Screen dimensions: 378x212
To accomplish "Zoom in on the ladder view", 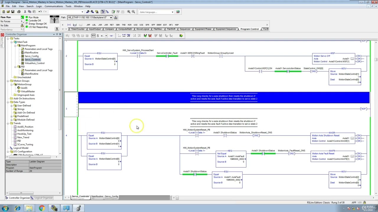I will 129,12.
